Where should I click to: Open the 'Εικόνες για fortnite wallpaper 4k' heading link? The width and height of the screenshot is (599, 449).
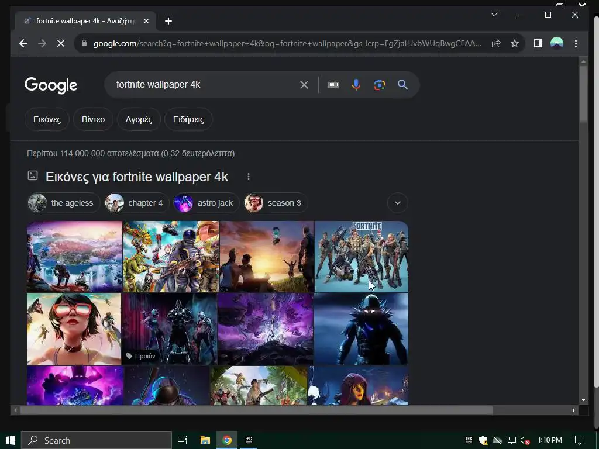tap(137, 177)
